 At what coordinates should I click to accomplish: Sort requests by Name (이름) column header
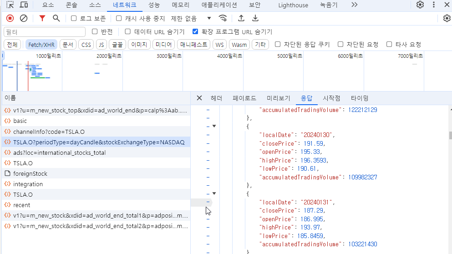(x=96, y=98)
